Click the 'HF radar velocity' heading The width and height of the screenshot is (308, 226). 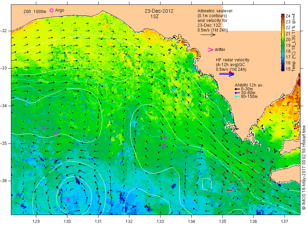pyautogui.click(x=233, y=60)
